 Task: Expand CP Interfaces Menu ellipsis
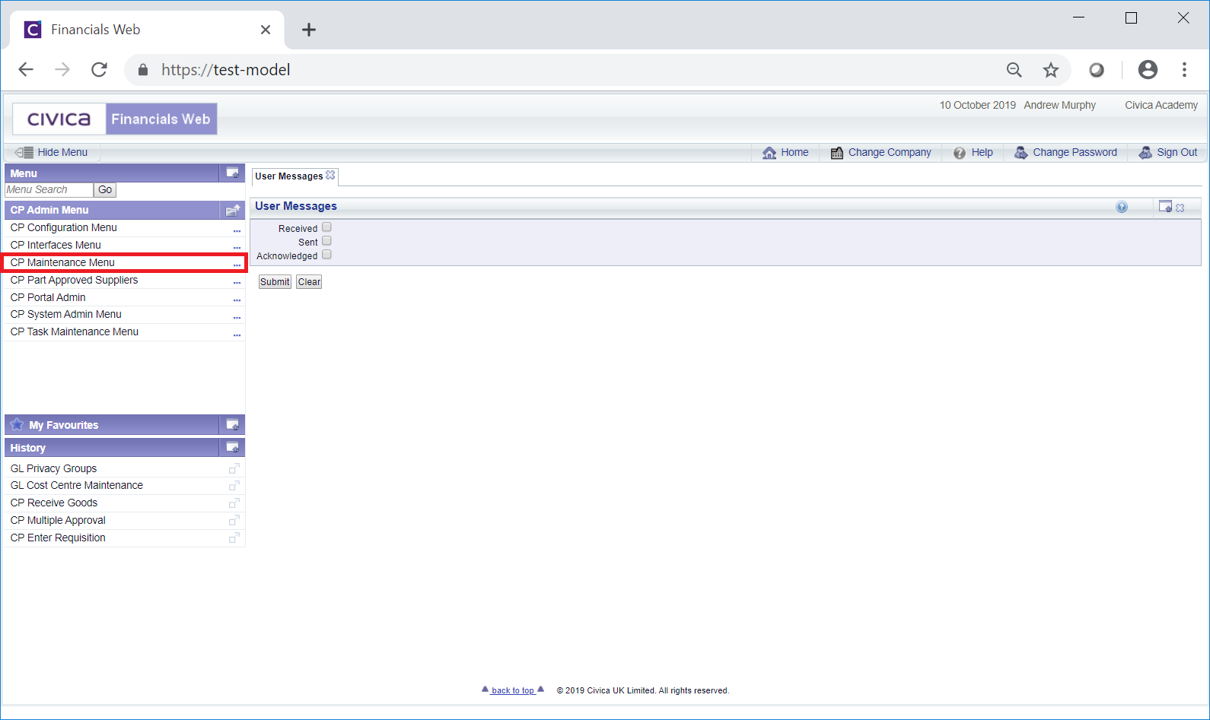237,247
